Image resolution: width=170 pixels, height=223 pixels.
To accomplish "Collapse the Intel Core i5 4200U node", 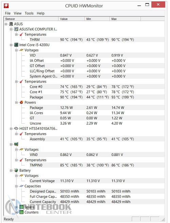I will tap(11, 45).
